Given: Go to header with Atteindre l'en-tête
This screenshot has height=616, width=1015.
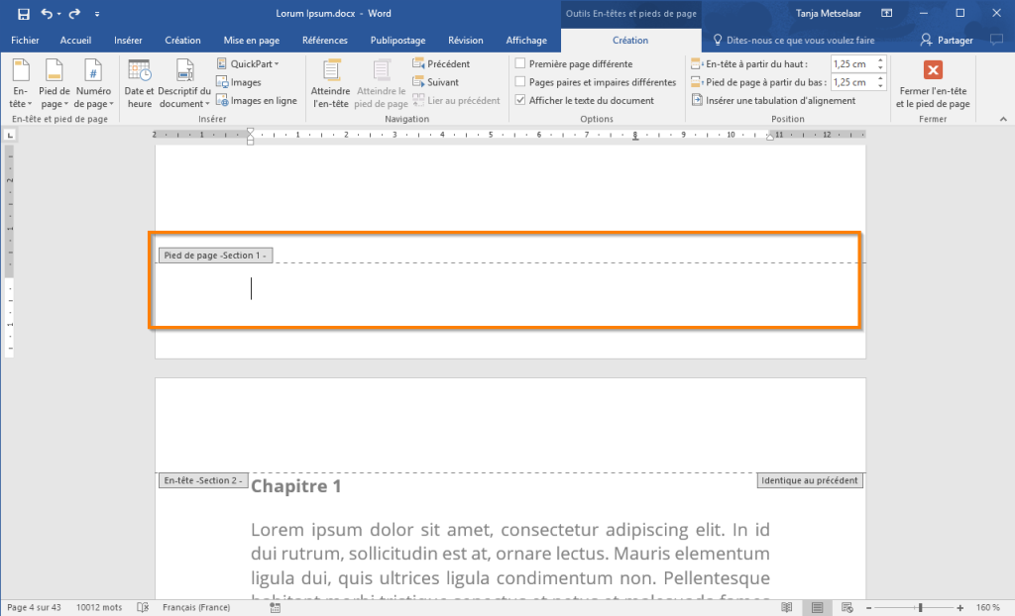Looking at the screenshot, I should (330, 84).
